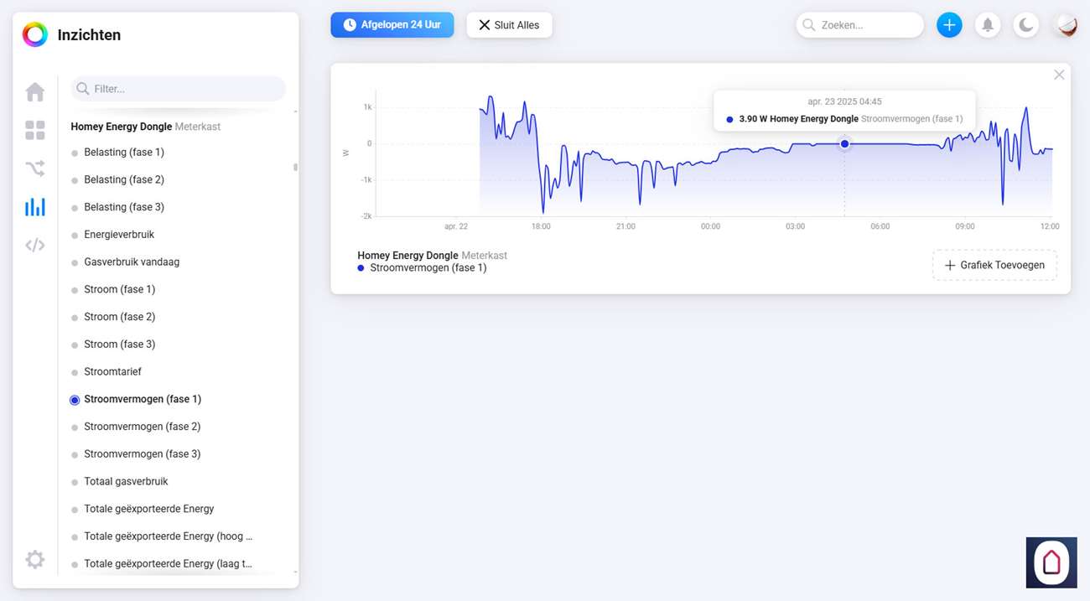Click the blue plus add button
Image resolution: width=1090 pixels, height=601 pixels.
[949, 25]
